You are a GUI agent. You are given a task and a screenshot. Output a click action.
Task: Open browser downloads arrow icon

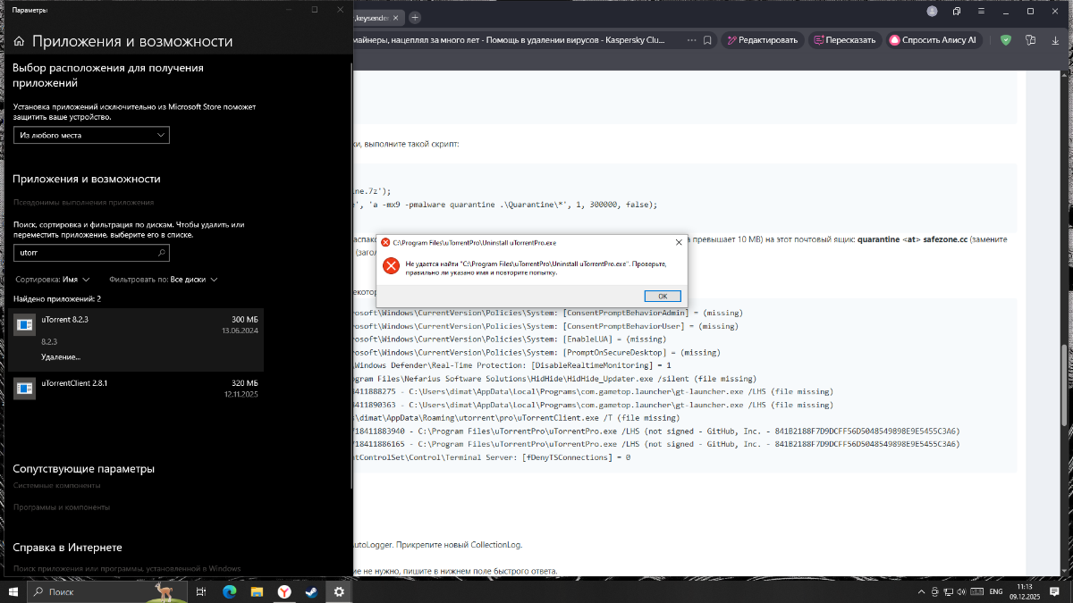(1054, 40)
